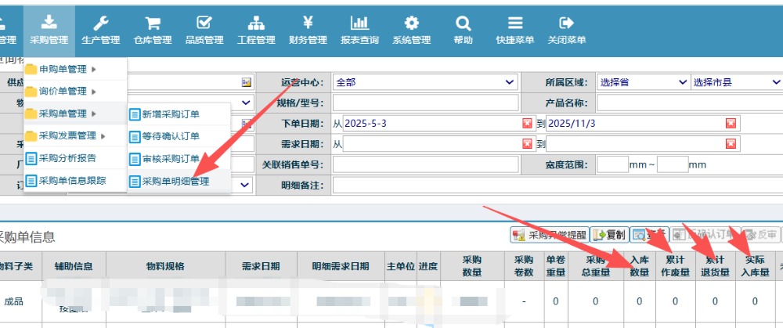Open 采购分析报告 from the menu
This screenshot has width=783, height=328.
tap(67, 158)
